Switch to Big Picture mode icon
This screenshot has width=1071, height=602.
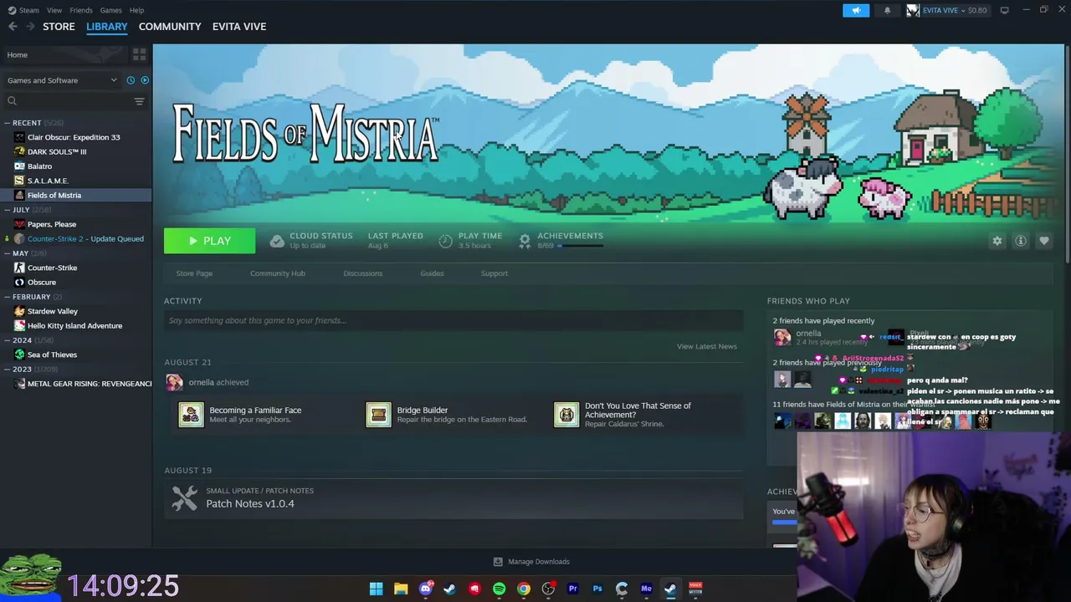pos(1004,10)
